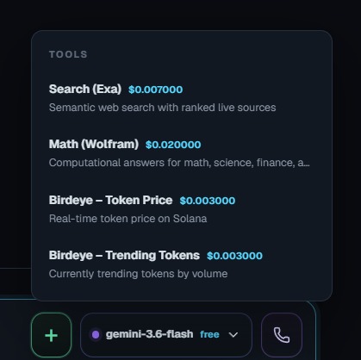The image size is (361, 360).
Task: Click Real-time token price on Solana text
Action: point(128,219)
